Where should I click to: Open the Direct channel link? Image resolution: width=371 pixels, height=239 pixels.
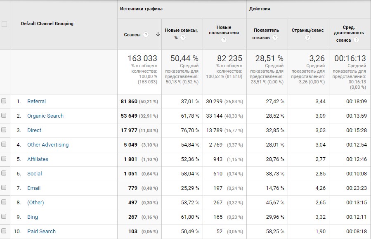coord(34,130)
